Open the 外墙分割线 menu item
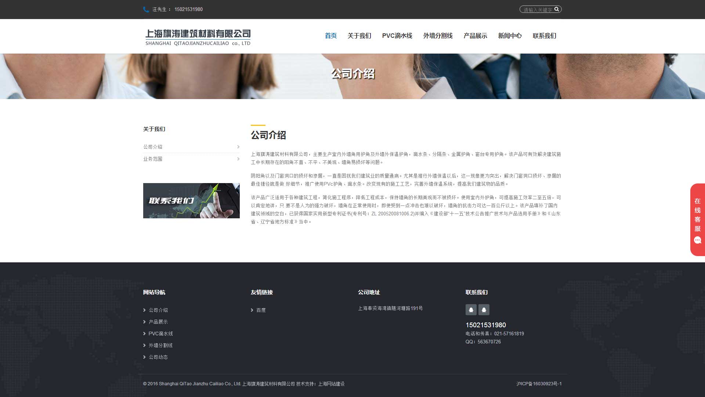Screen dimensions: 705x397 tap(438, 36)
